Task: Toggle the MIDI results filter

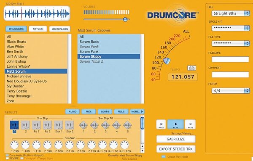Action: tap(89, 111)
